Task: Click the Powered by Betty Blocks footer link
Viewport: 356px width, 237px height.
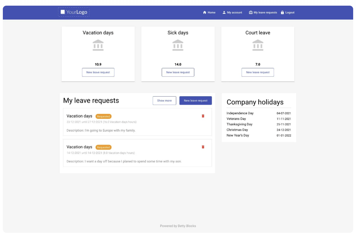Action: [178, 225]
